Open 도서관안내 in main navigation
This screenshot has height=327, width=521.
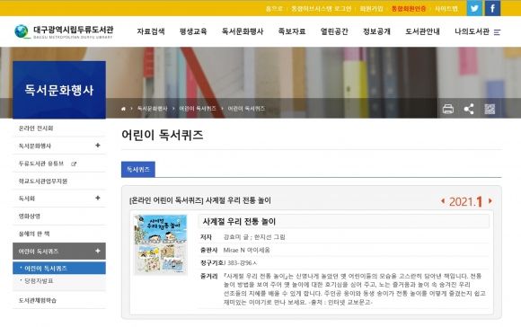coord(422,31)
